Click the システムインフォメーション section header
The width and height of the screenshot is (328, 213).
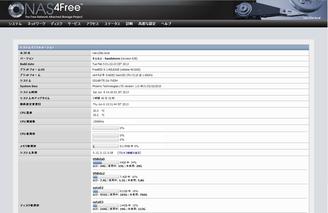pyautogui.click(x=163, y=47)
